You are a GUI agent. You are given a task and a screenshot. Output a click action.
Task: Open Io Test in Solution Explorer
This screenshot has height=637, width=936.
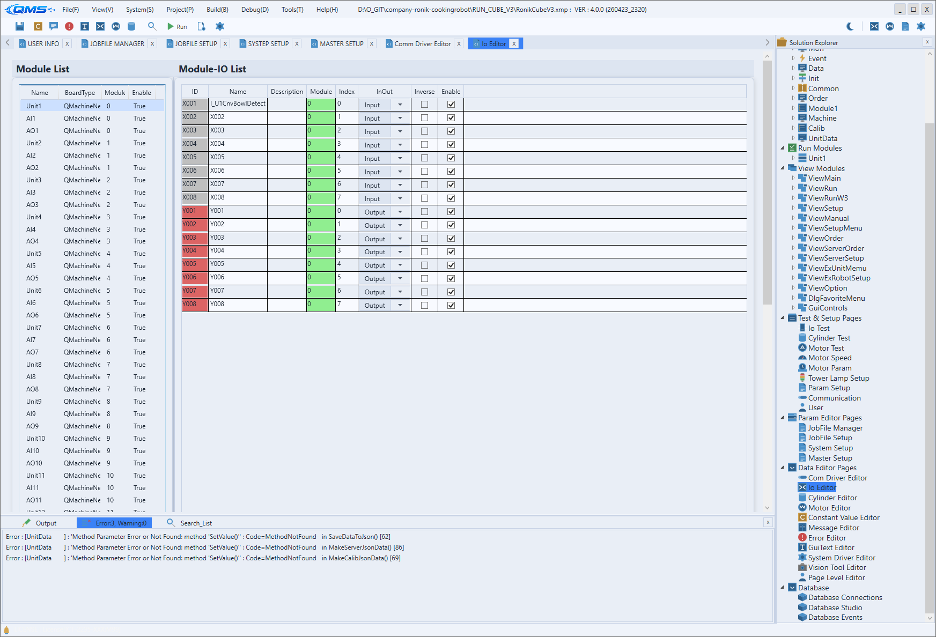coord(819,328)
